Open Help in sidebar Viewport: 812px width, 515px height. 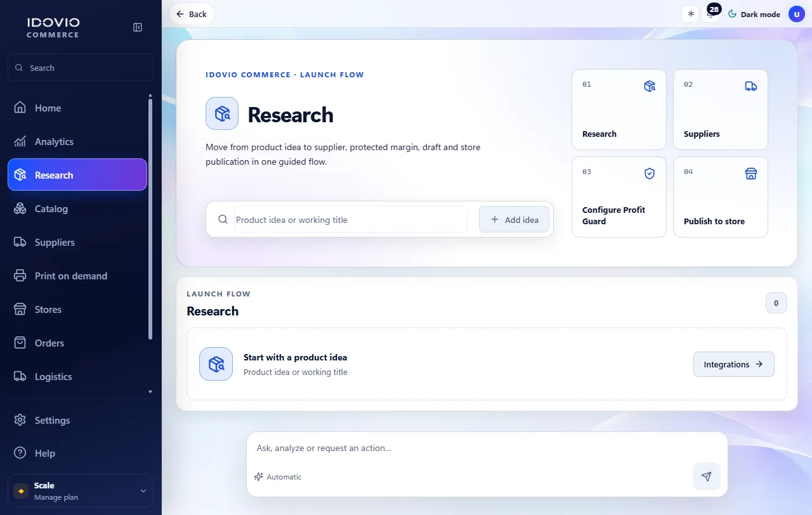click(81, 454)
